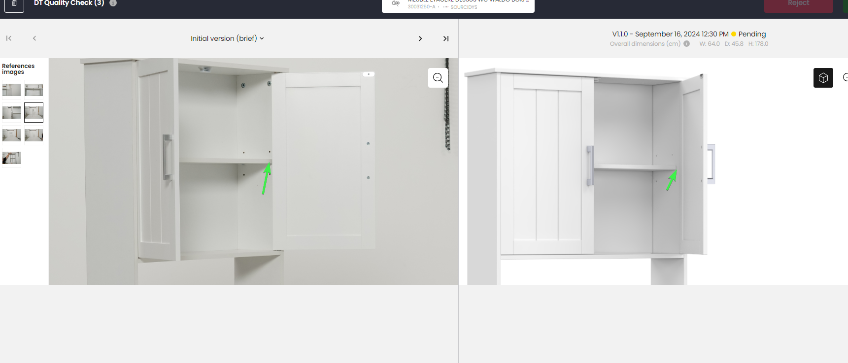Go to previous version arrow
Screen dimensions: 848x363
[x=34, y=38]
